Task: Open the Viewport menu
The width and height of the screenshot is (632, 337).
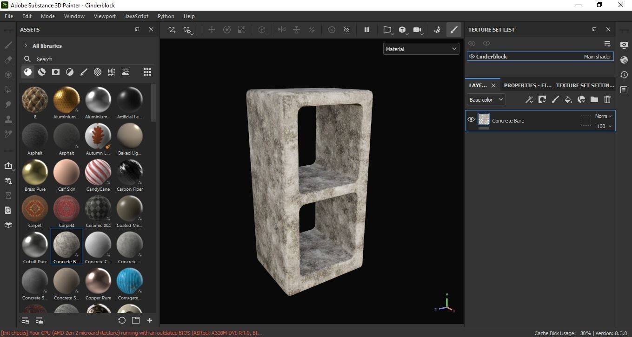Action: pos(105,16)
